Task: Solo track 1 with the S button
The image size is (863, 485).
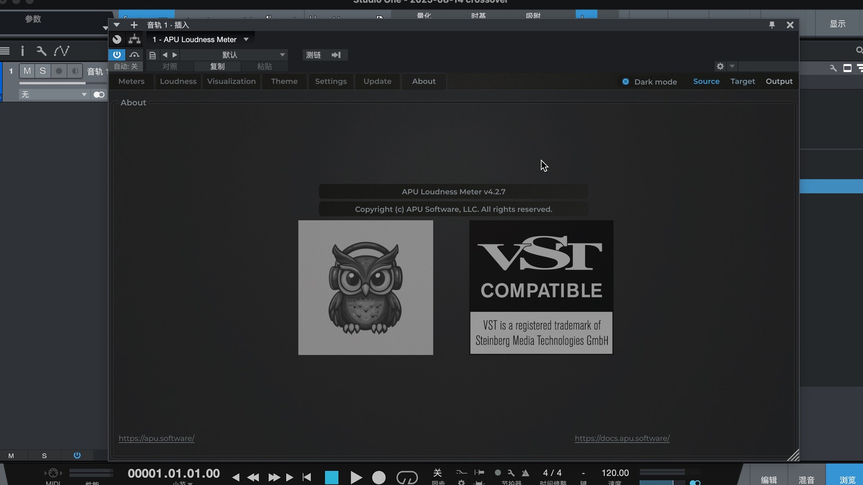Action: [43, 71]
